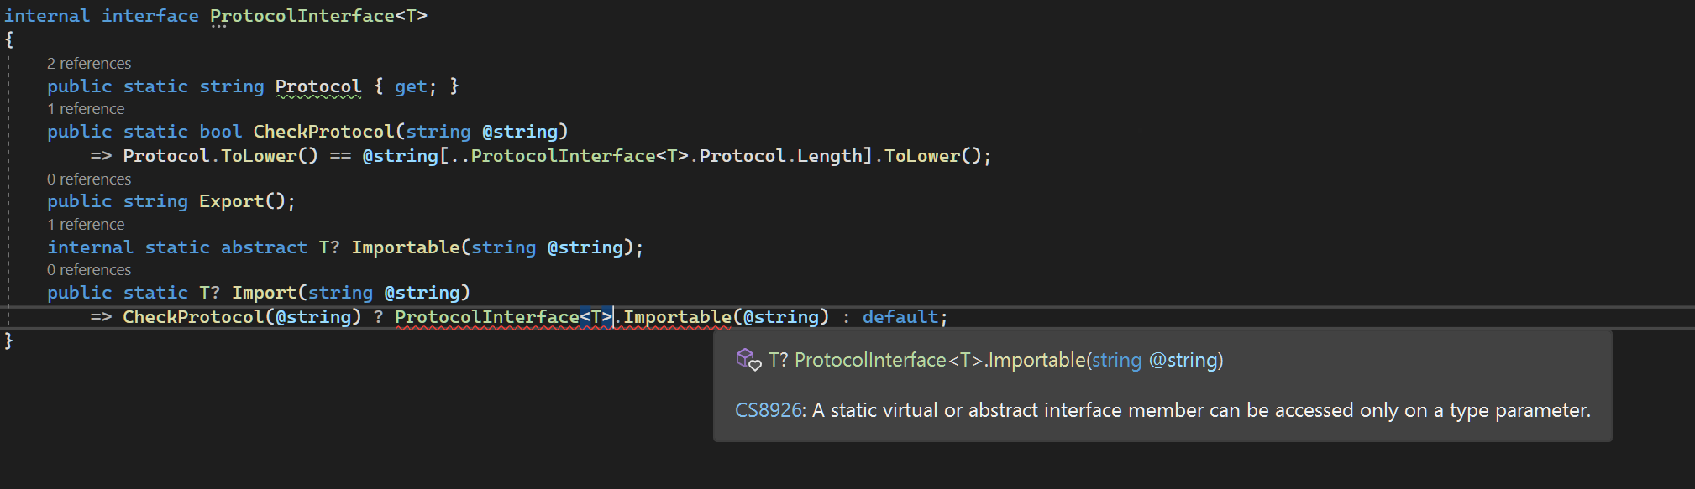Viewport: 1695px width, 489px height.
Task: Click the CheckProtocol method name in its declaration
Action: (x=323, y=132)
